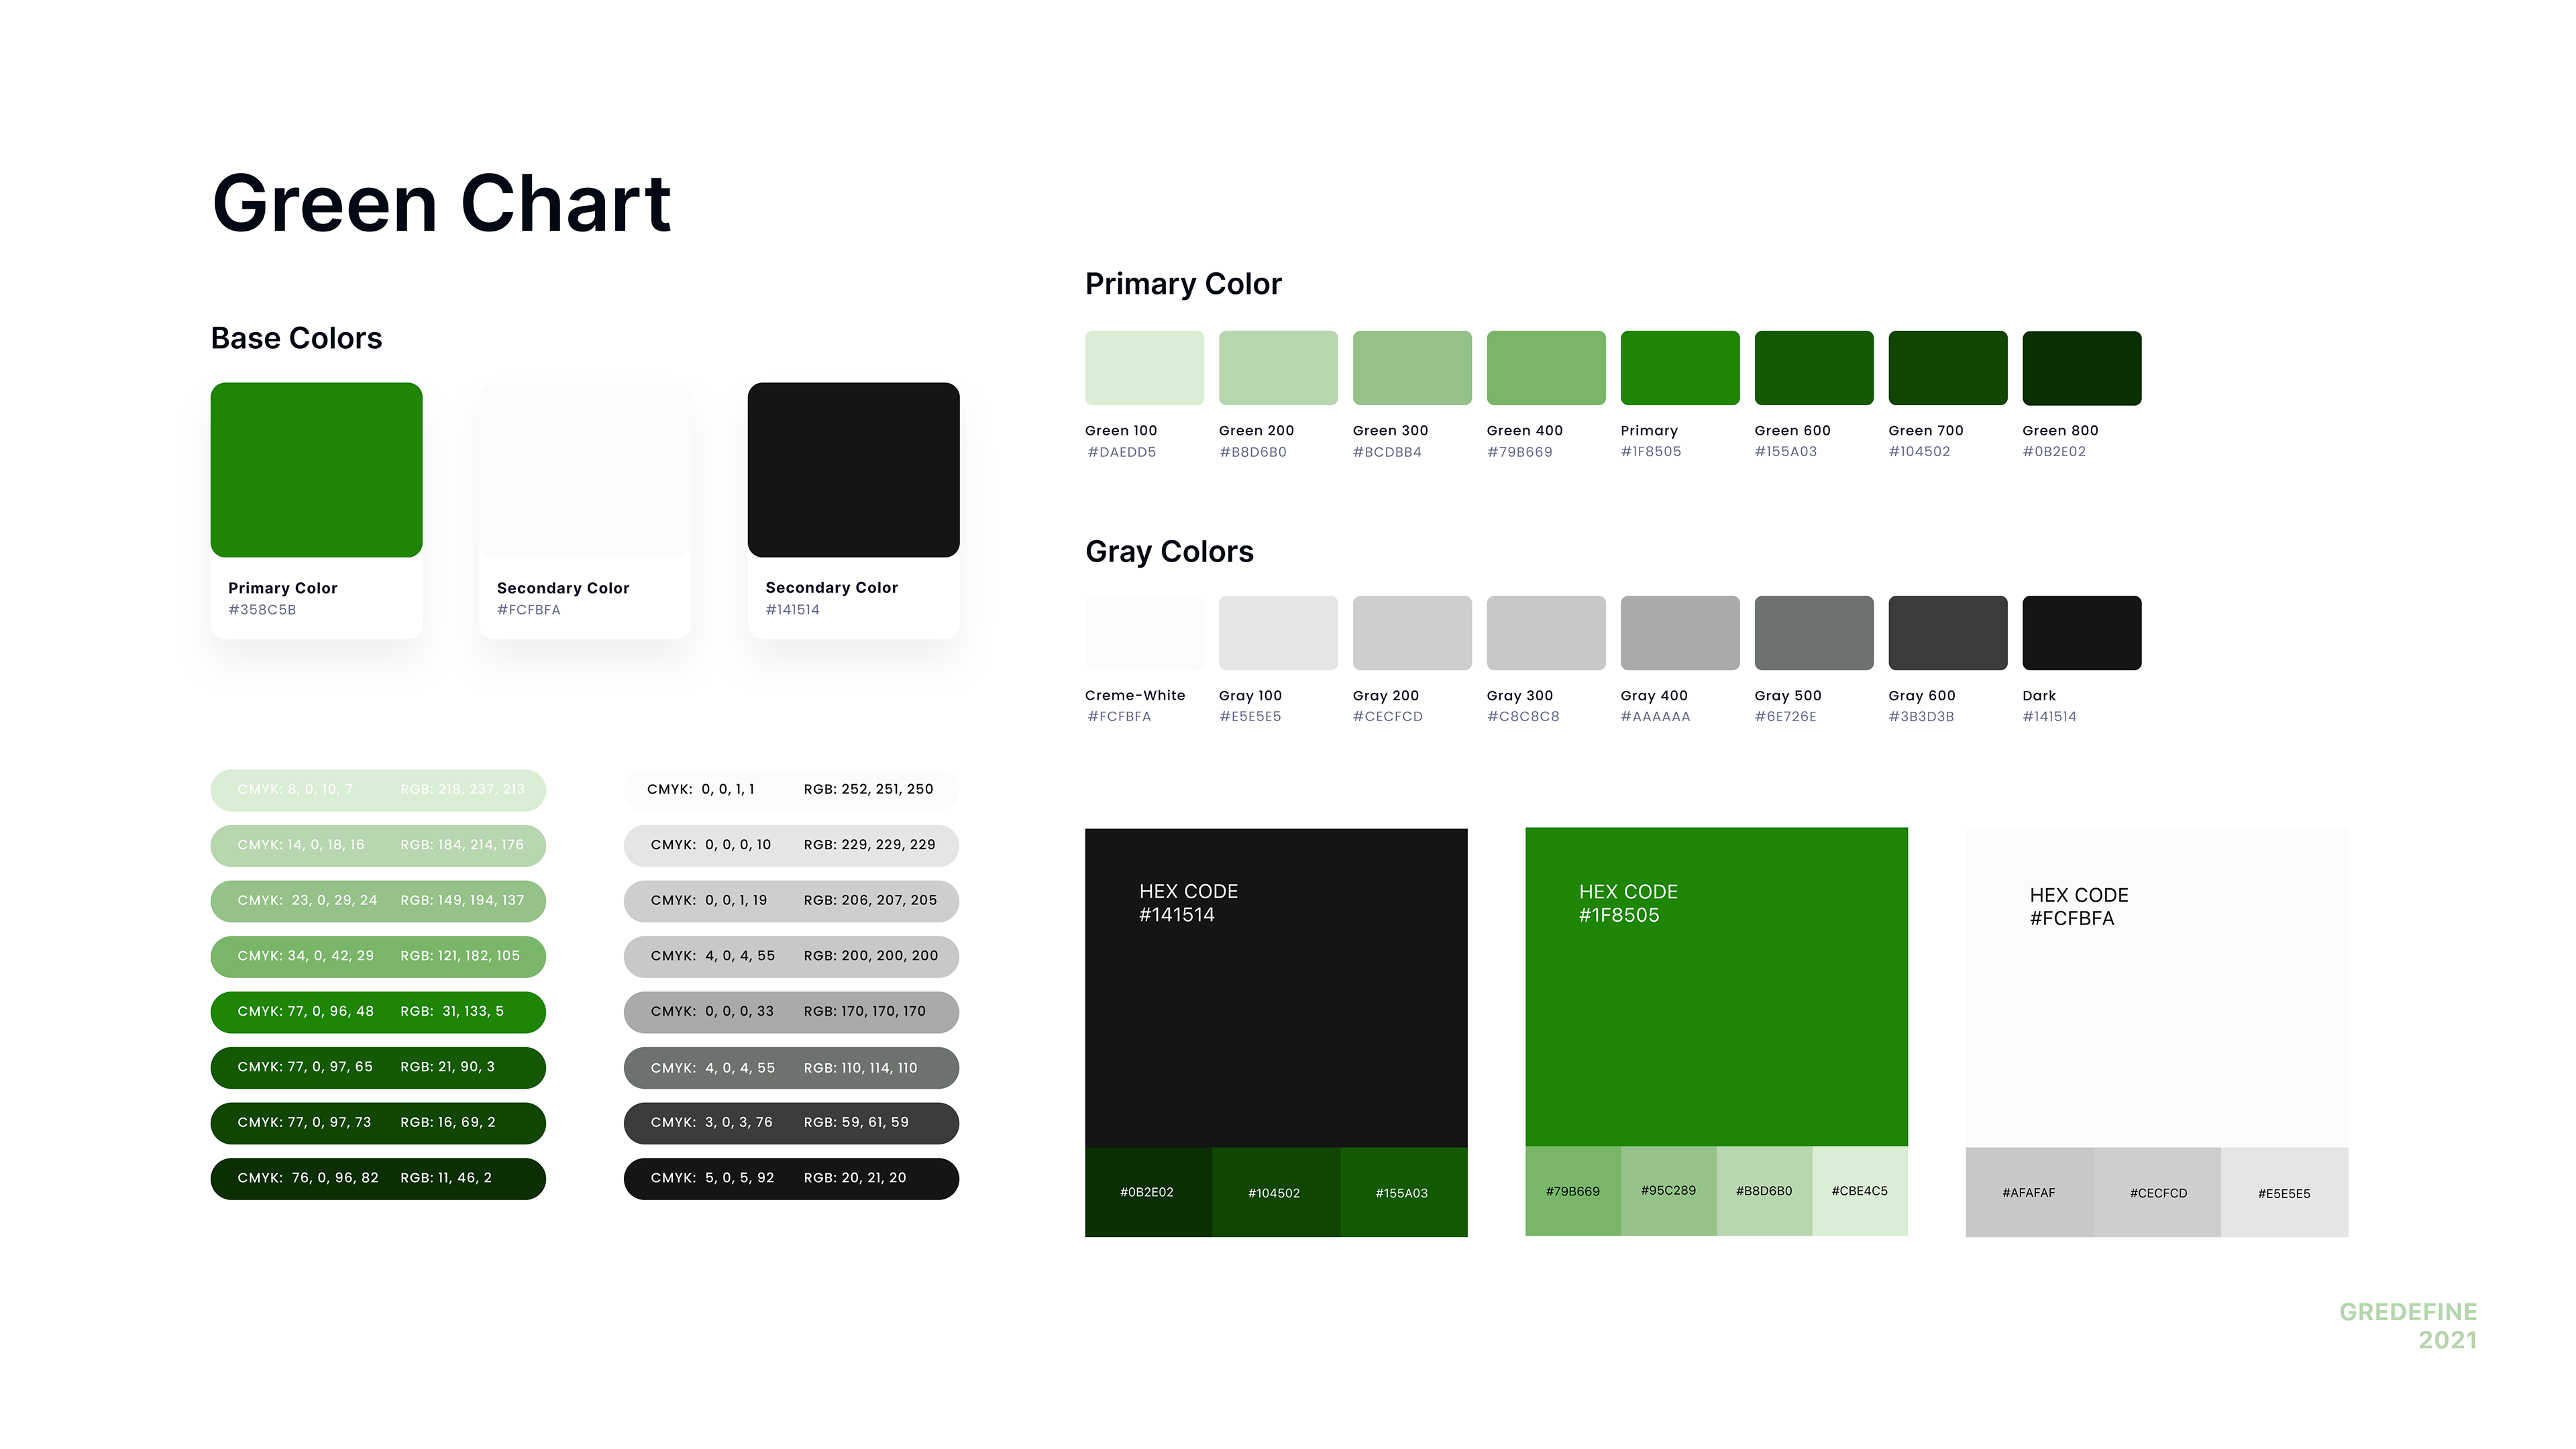This screenshot has height=1449, width=2576.
Task: Click the GREDEFINE 2021 footer text
Action: pos(2407,1326)
